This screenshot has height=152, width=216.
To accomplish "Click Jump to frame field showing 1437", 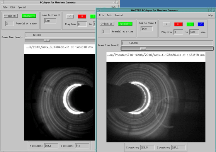I will [x=50, y=20].
